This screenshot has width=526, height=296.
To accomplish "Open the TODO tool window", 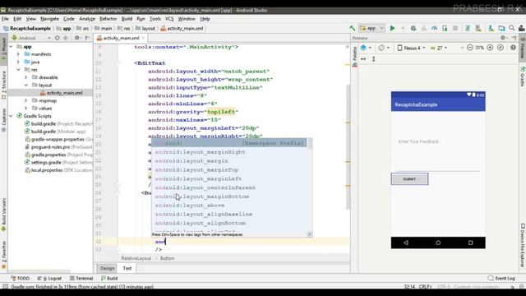I will tap(20, 278).
